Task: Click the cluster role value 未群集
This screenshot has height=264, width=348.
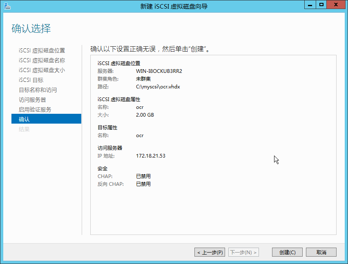Action: [143, 79]
